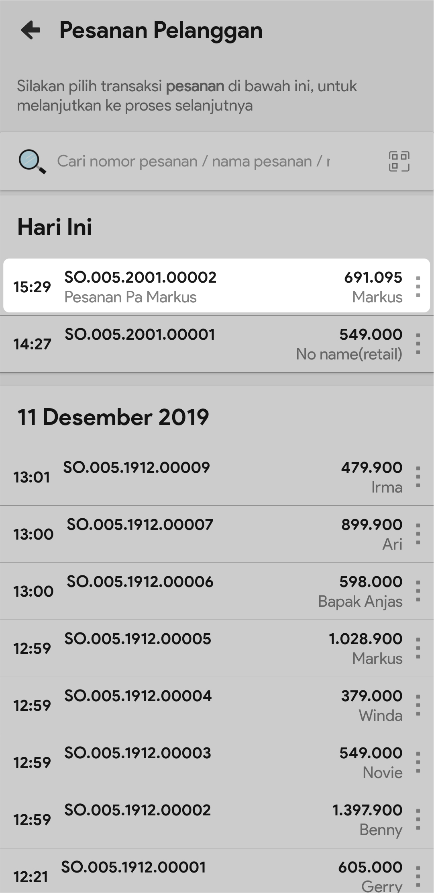Choose order SO.005.1912.00006
This screenshot has width=434, height=893.
click(201, 591)
